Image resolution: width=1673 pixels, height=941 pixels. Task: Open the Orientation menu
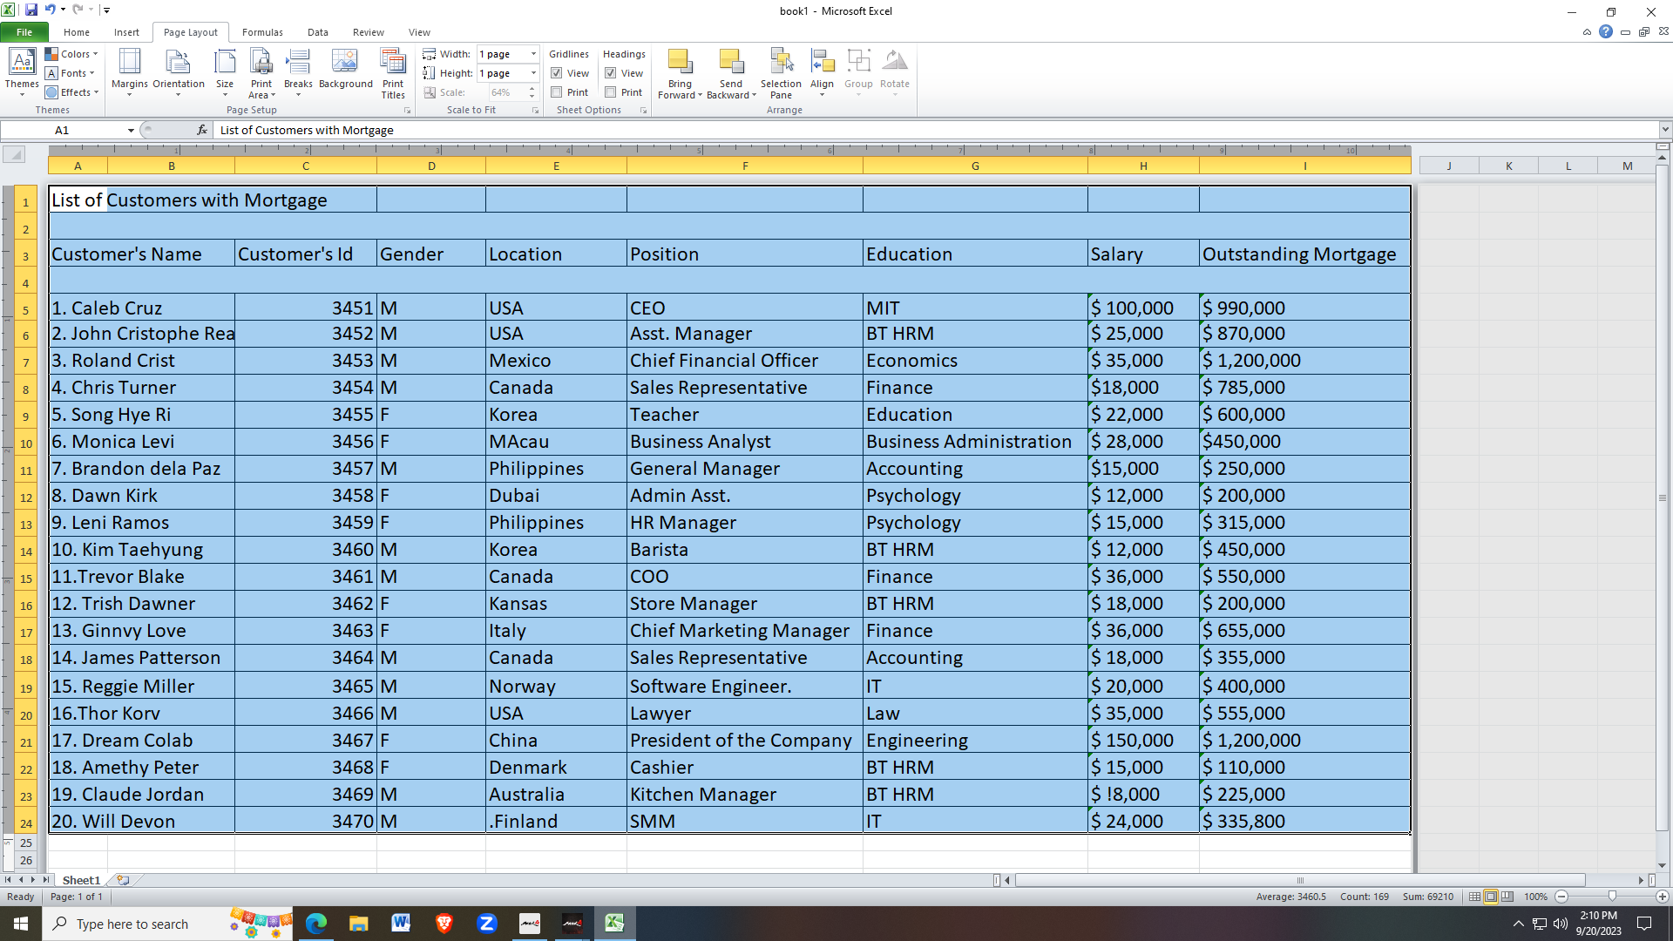tap(178, 71)
